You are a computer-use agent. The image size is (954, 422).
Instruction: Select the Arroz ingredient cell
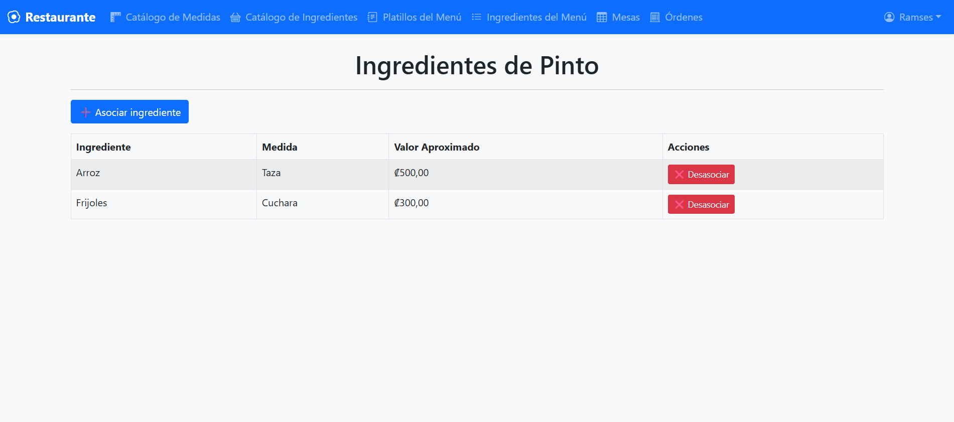[88, 173]
